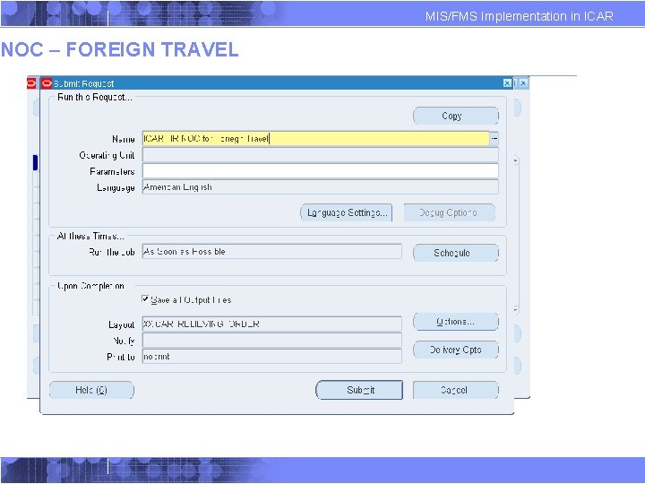Click the Help button
The height and width of the screenshot is (484, 645).
click(x=91, y=390)
